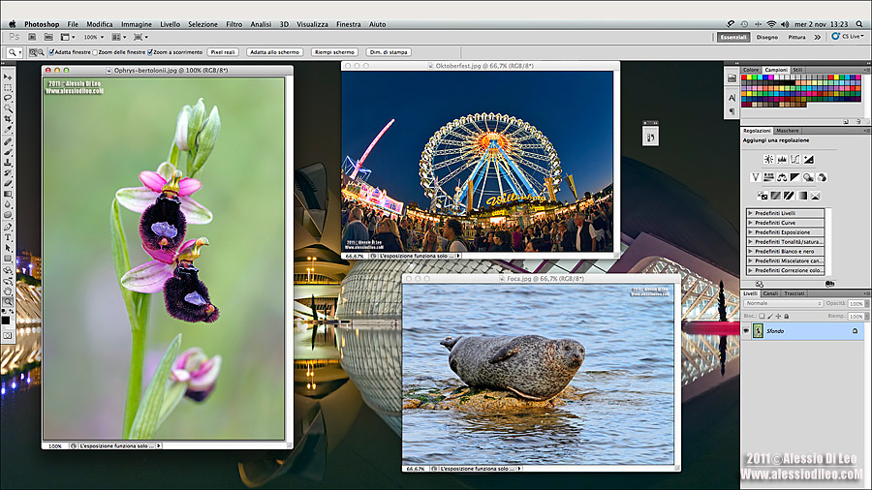Expand the 'Predefiniti Curve' presets
This screenshot has height=490, width=872.
[x=751, y=223]
